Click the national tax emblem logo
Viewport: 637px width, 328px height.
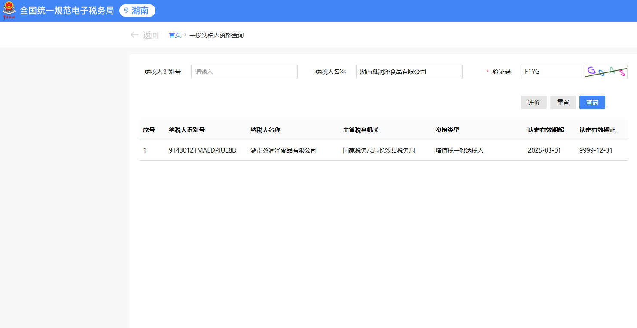(x=9, y=11)
